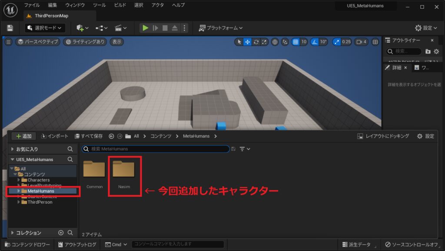Screen dimensions: 445x251
Task: Open grid snap value 10 dropdown
Action: (304, 42)
